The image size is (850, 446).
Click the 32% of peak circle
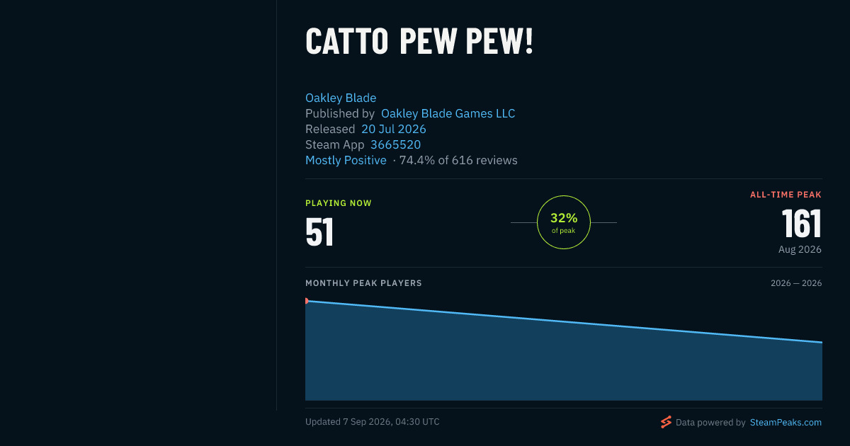point(564,222)
